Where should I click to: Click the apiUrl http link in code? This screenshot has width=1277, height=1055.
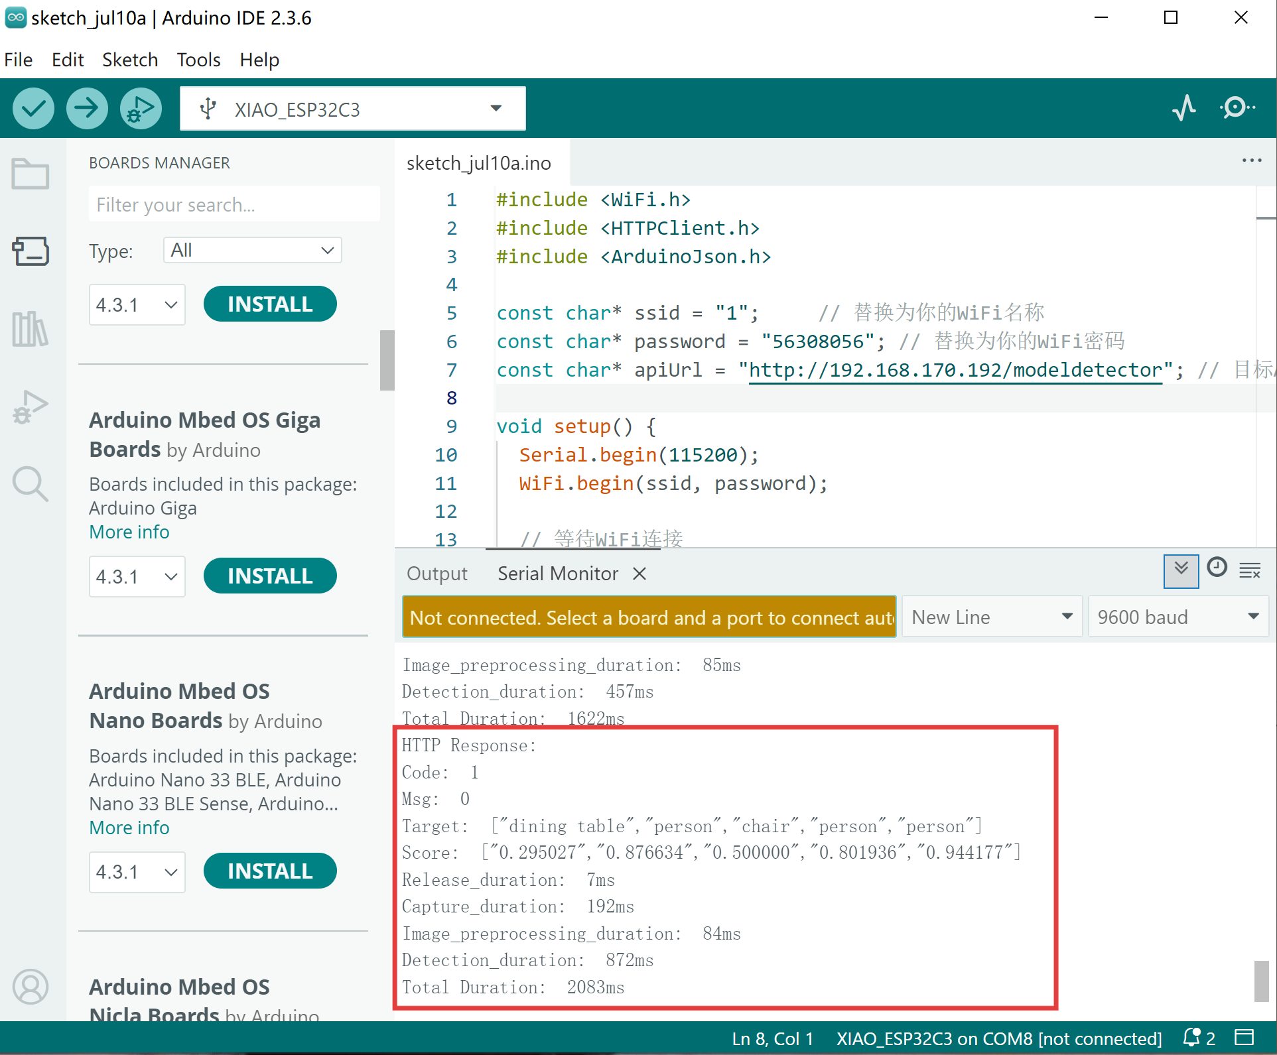pos(955,370)
